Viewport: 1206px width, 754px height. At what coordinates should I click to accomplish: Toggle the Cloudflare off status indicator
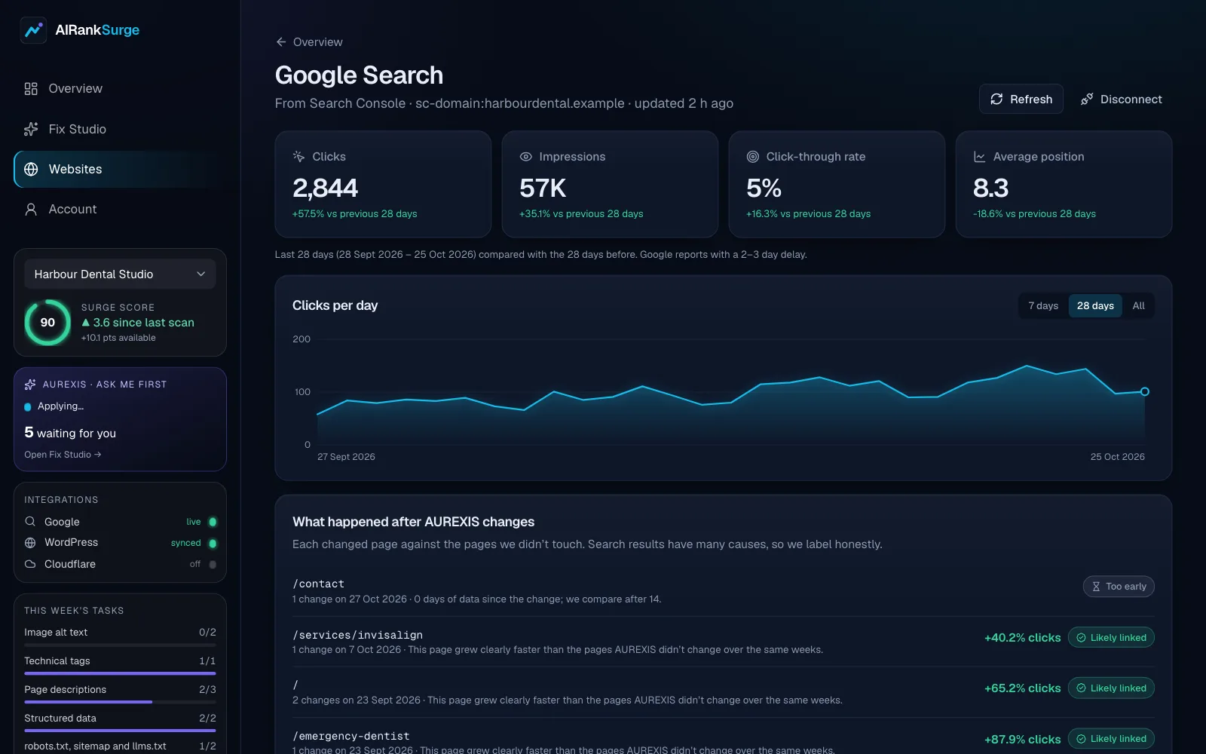pos(213,564)
